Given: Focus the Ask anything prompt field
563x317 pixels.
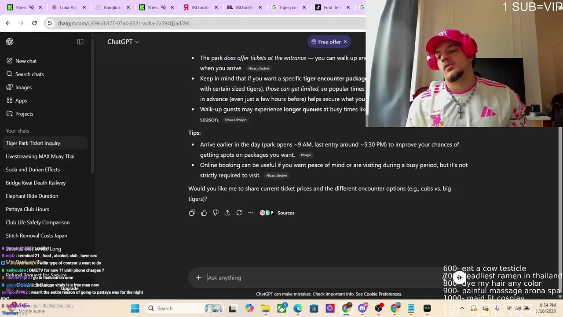Looking at the screenshot, I should click(323, 277).
